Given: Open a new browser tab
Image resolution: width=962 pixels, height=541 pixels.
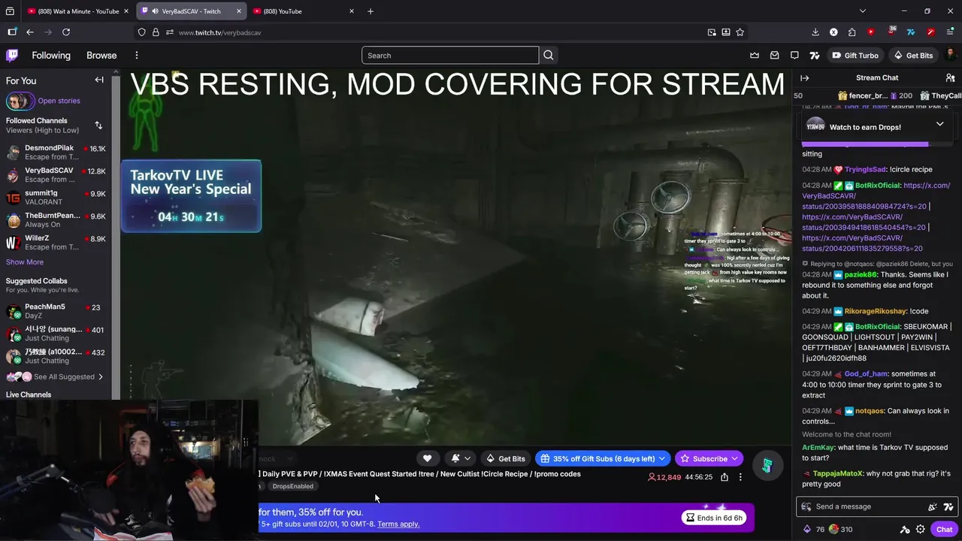Looking at the screenshot, I should click(x=371, y=11).
